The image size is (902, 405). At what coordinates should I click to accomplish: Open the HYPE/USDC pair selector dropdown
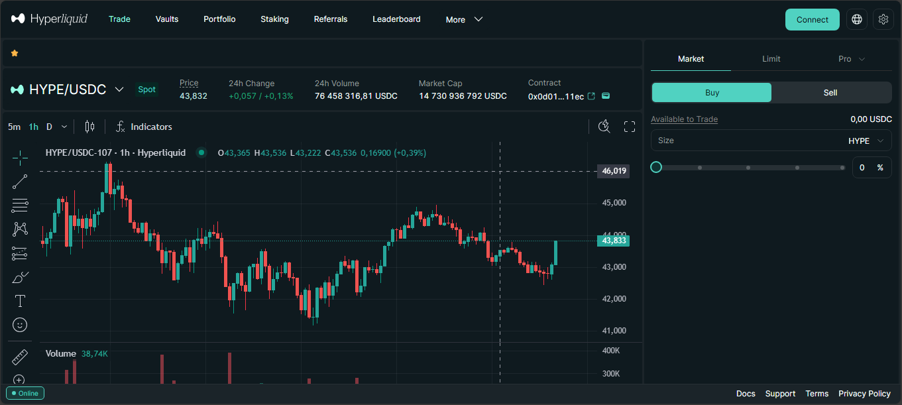click(x=119, y=89)
